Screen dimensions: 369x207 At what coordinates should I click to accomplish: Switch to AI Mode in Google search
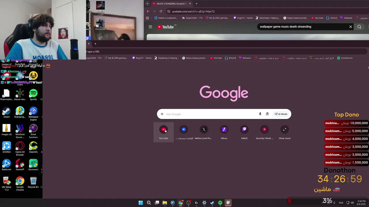tap(281, 114)
